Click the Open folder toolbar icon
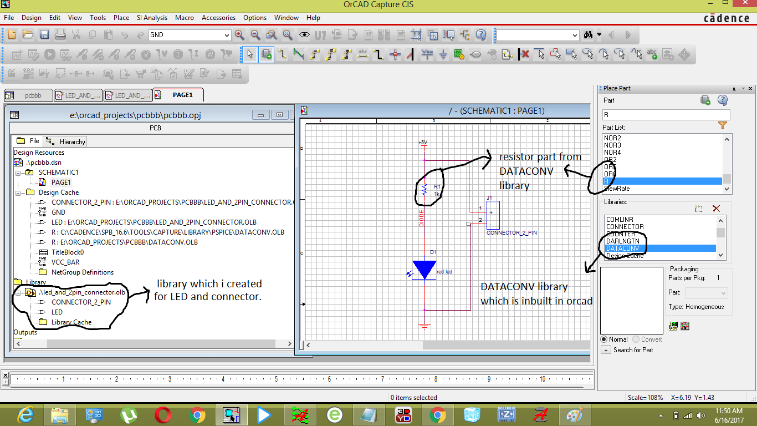The width and height of the screenshot is (757, 426). [28, 35]
